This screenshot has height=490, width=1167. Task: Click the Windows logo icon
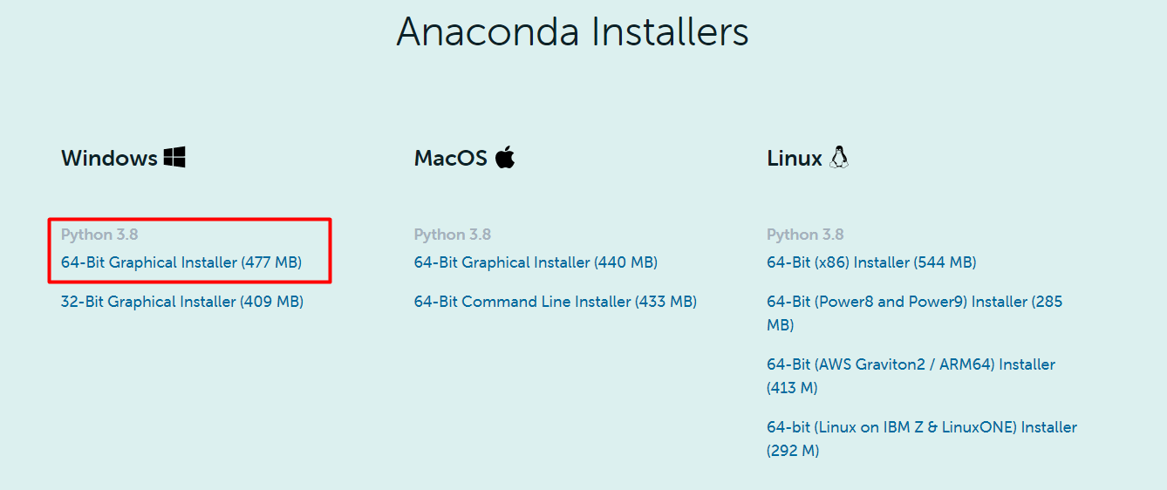pyautogui.click(x=174, y=158)
